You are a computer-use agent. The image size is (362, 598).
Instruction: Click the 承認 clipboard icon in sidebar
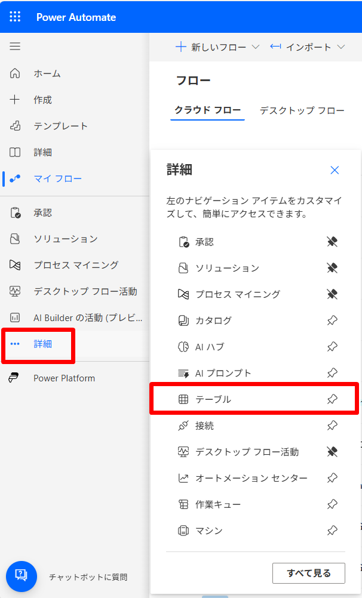tap(16, 213)
